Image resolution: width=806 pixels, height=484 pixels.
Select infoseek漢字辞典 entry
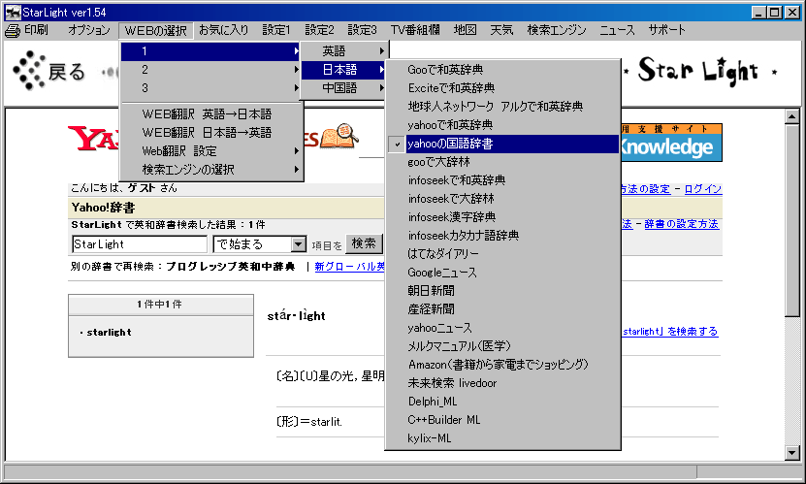[502, 218]
